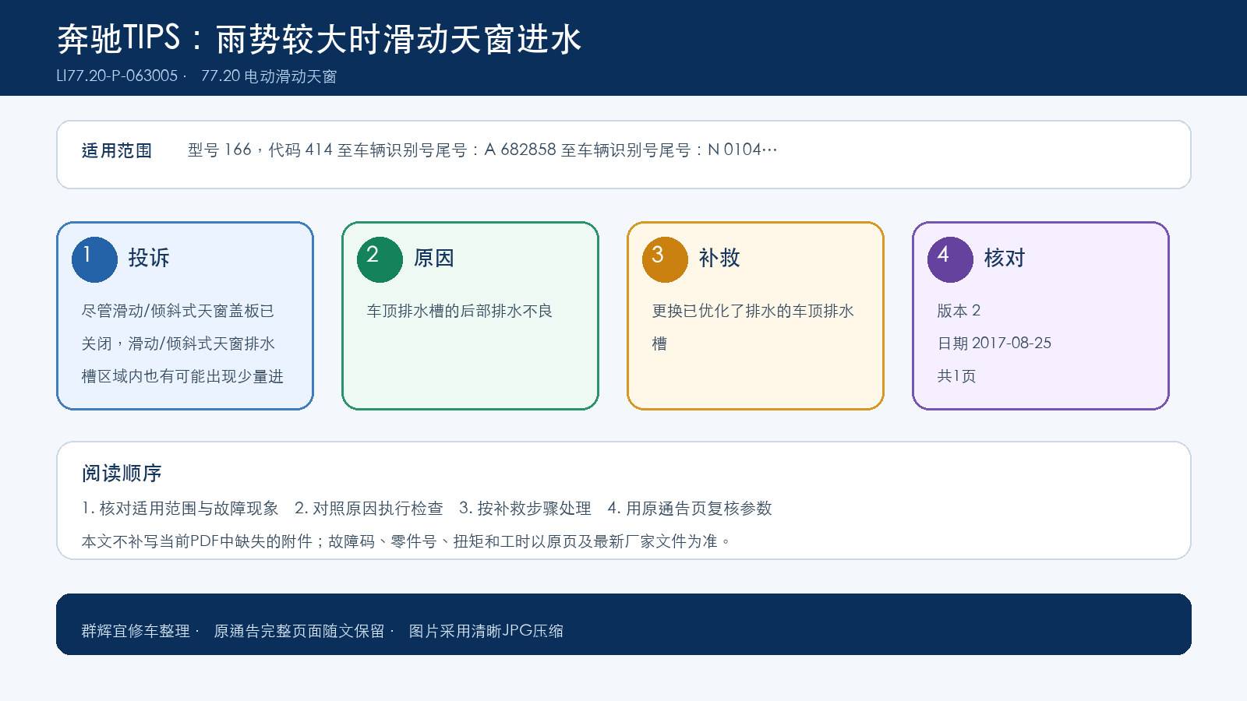Screen dimensions: 1247x701
Task: Click the text 车顶排水槽的后部排水不良
Action: (x=459, y=311)
